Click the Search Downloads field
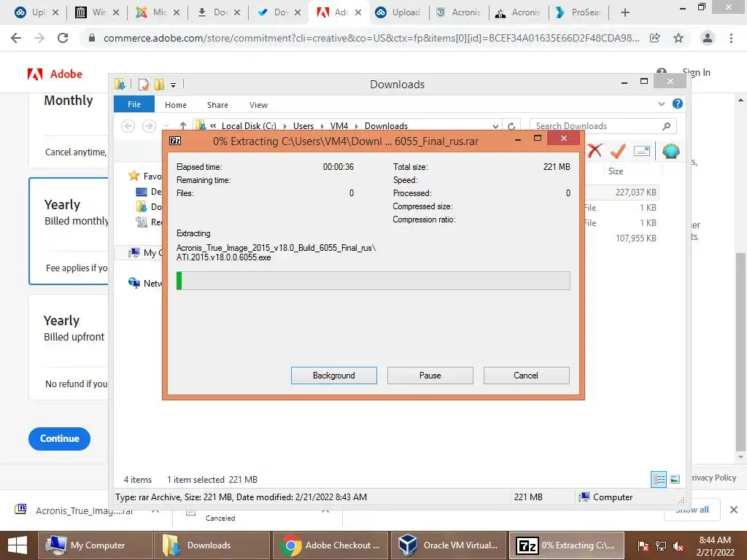This screenshot has width=747, height=560. (x=603, y=125)
